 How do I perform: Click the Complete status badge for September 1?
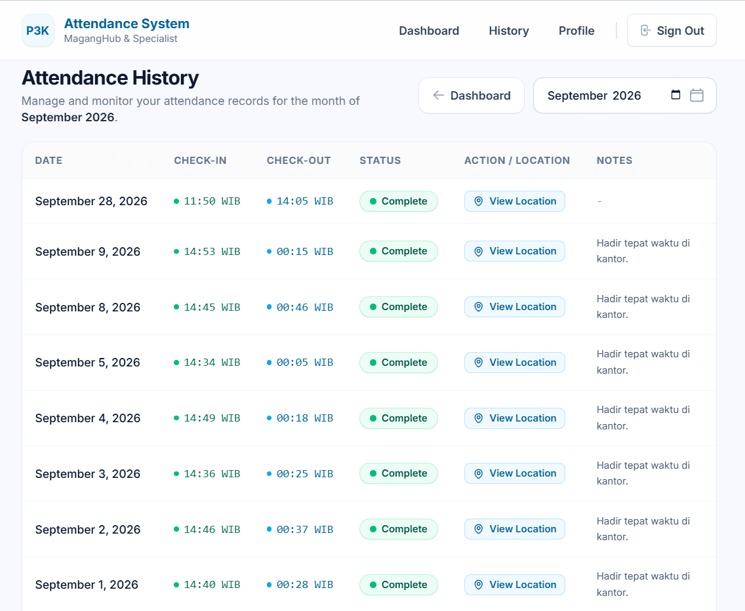pos(399,585)
